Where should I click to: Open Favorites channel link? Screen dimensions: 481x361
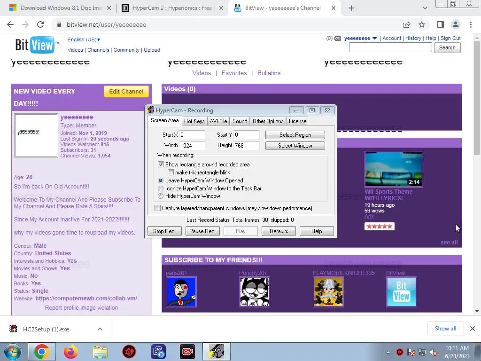click(234, 73)
